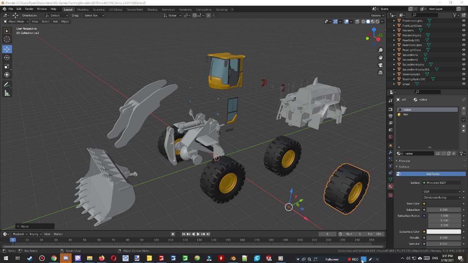Select the Rim material slot

(x=427, y=114)
